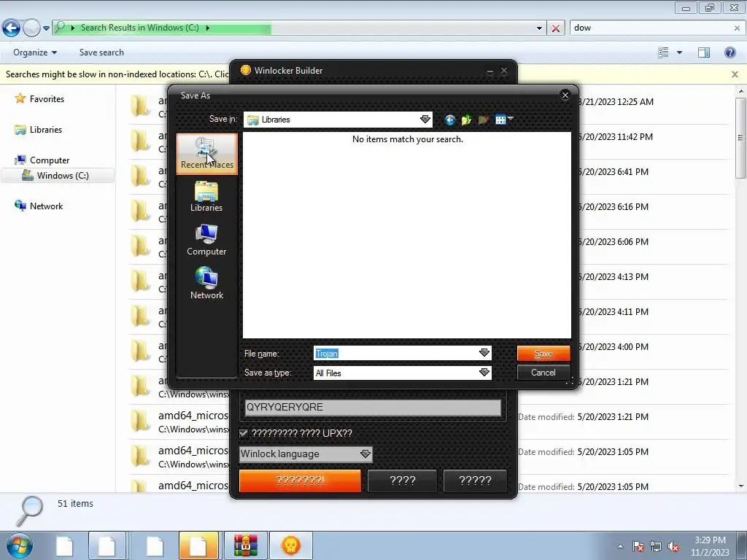This screenshot has width=747, height=560.
Task: Close the Save As dialog with the X
Action: click(x=565, y=96)
